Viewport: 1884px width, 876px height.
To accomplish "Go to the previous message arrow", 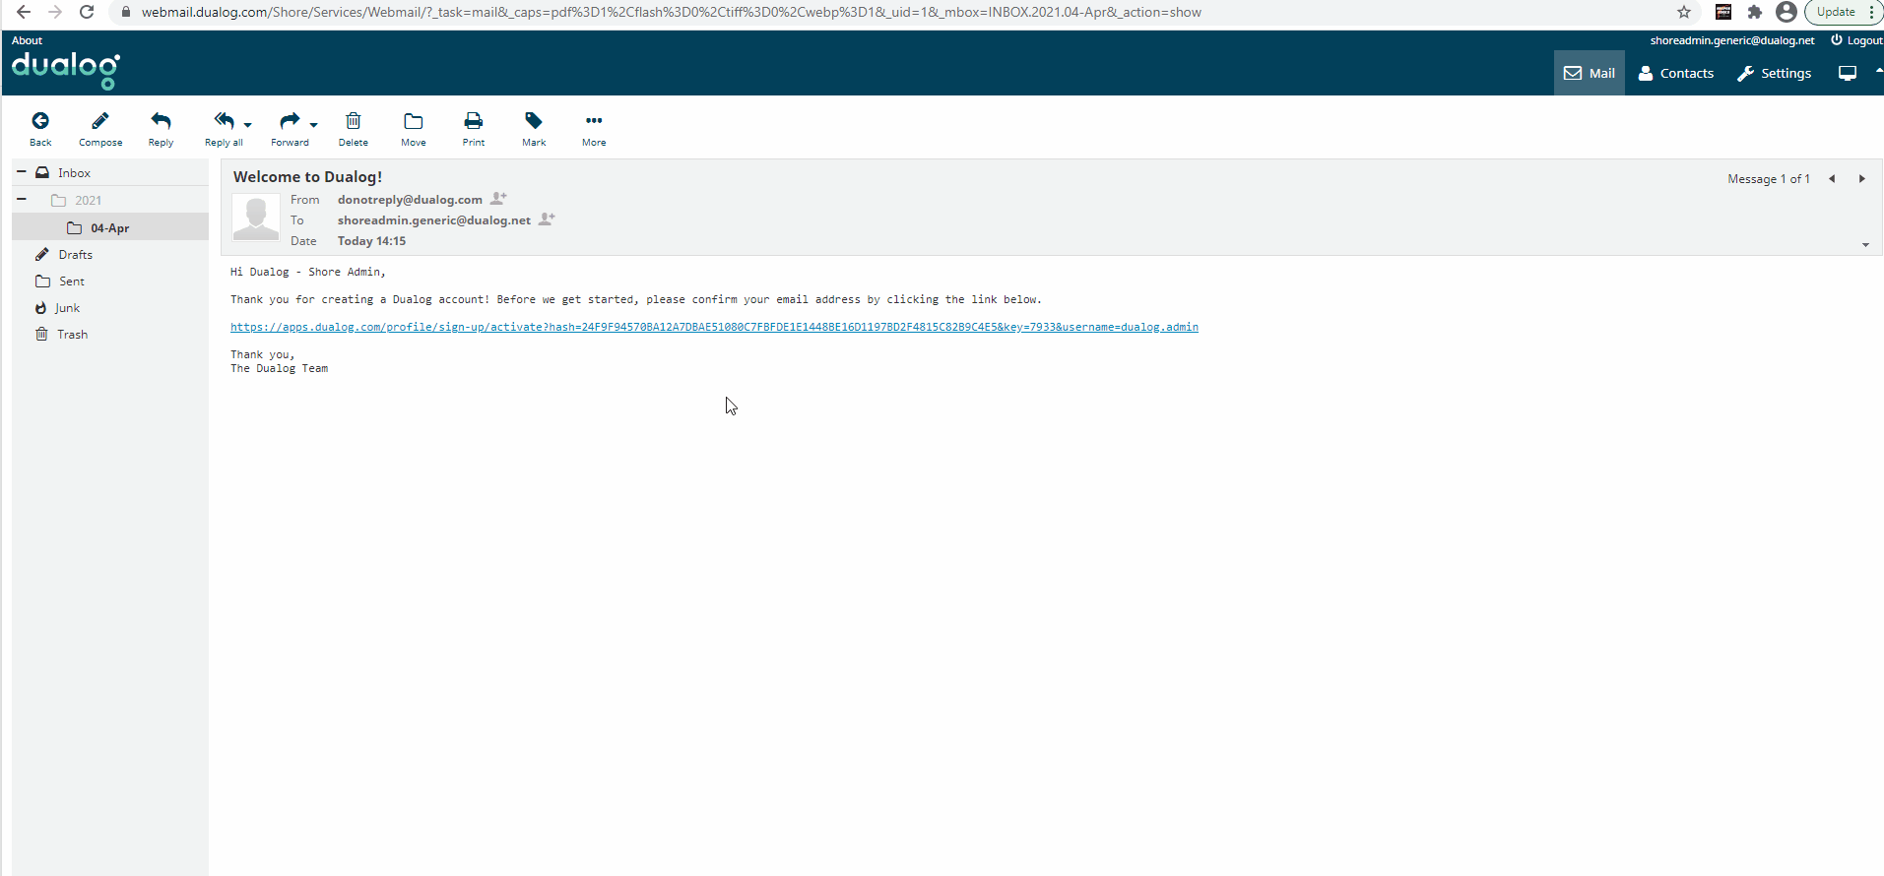I will pos(1832,178).
